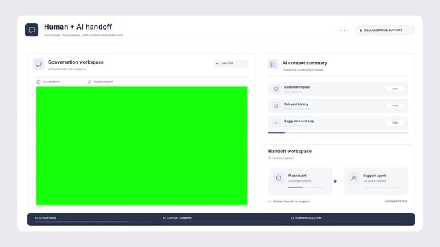Click the Handoff Status label
The image size is (440, 247).
pyautogui.click(x=396, y=202)
